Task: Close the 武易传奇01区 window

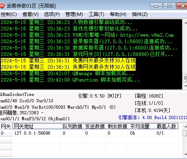Action: (182, 6)
